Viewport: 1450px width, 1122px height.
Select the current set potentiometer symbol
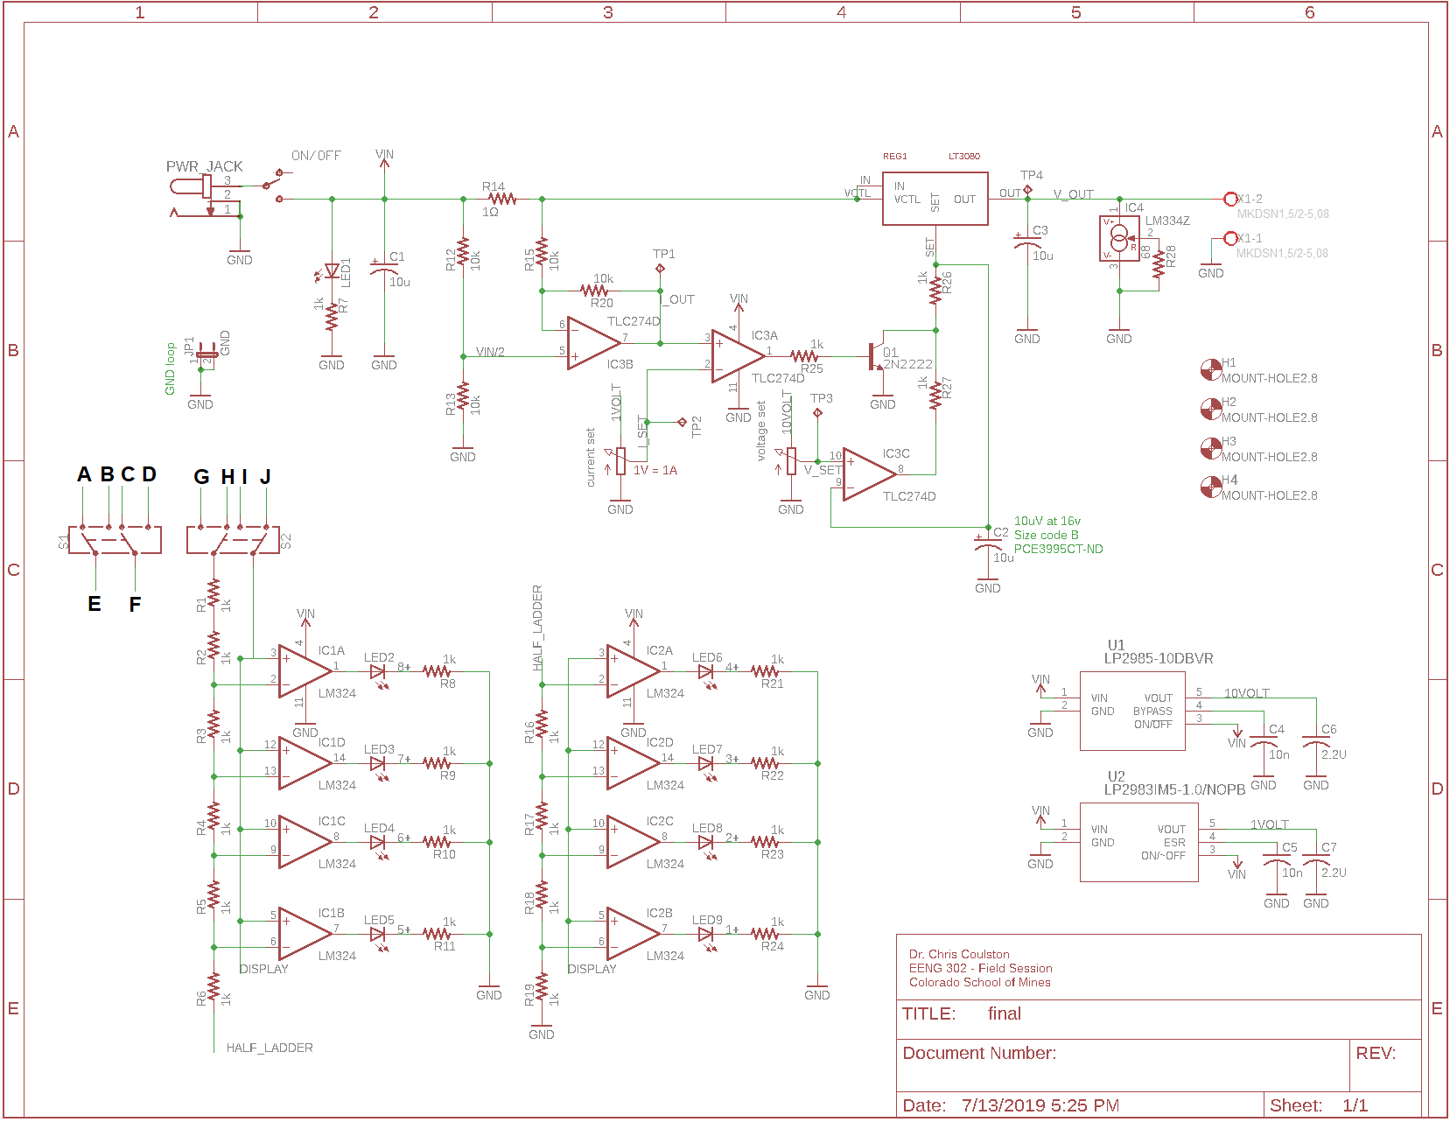pyautogui.click(x=620, y=461)
